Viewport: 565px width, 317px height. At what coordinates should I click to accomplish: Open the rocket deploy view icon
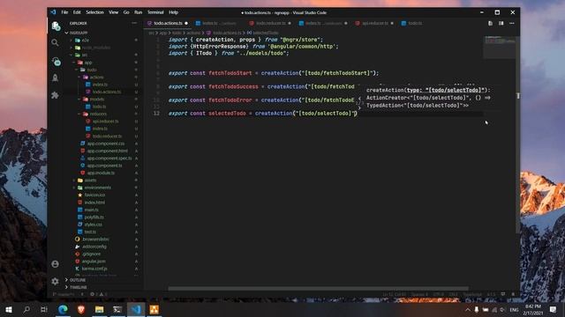pyautogui.click(x=55, y=77)
